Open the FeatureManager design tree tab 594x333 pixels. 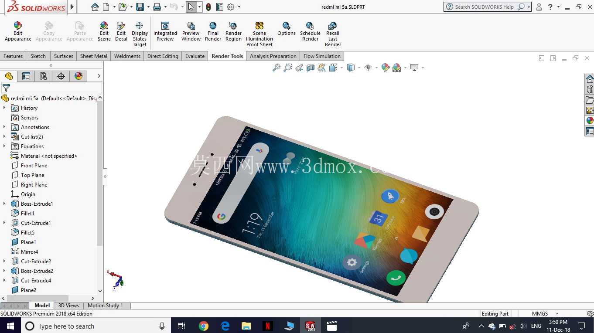coord(9,76)
